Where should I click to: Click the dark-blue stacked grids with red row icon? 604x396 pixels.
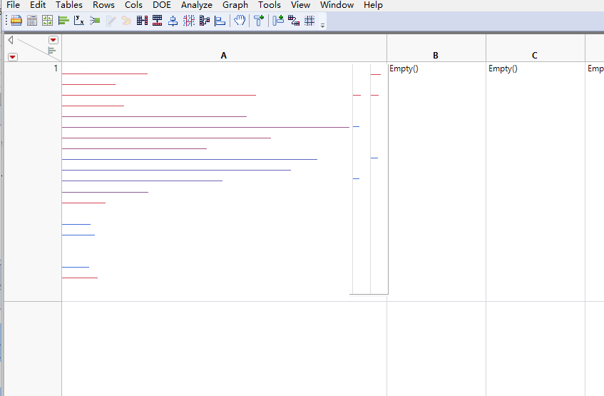click(157, 21)
